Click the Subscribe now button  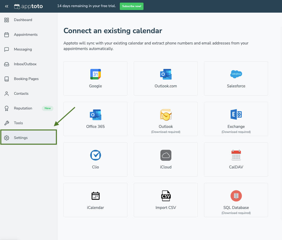(x=131, y=6)
